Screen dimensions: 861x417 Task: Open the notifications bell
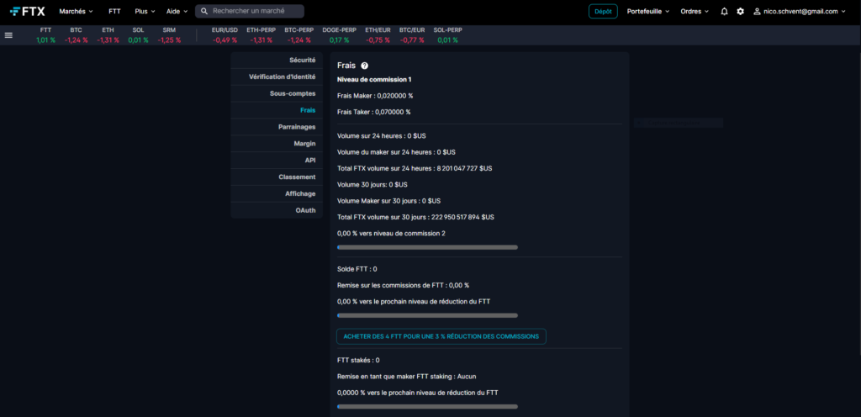(724, 12)
